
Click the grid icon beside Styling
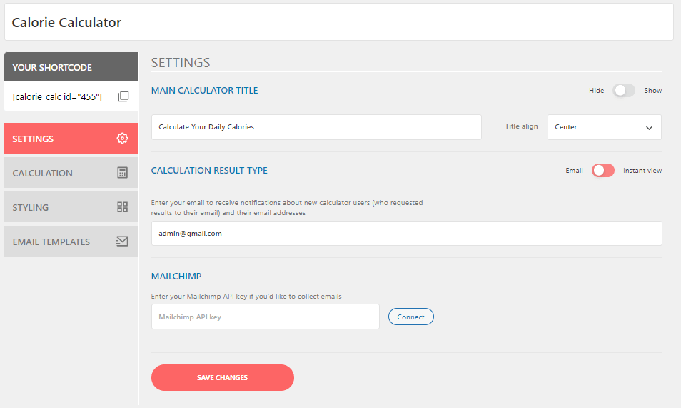[123, 207]
